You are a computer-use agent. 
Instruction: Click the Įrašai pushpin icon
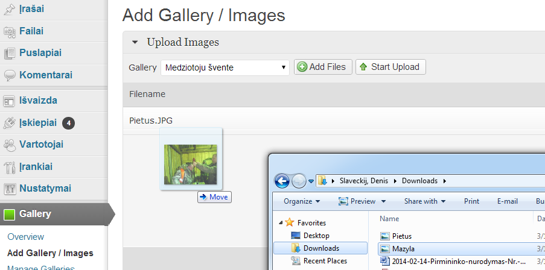(10, 9)
